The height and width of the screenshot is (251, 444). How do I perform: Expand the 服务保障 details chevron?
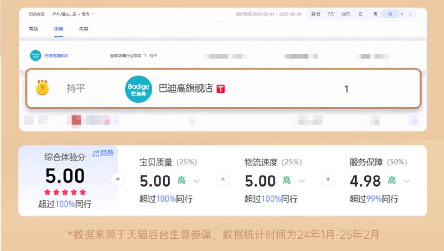407,181
